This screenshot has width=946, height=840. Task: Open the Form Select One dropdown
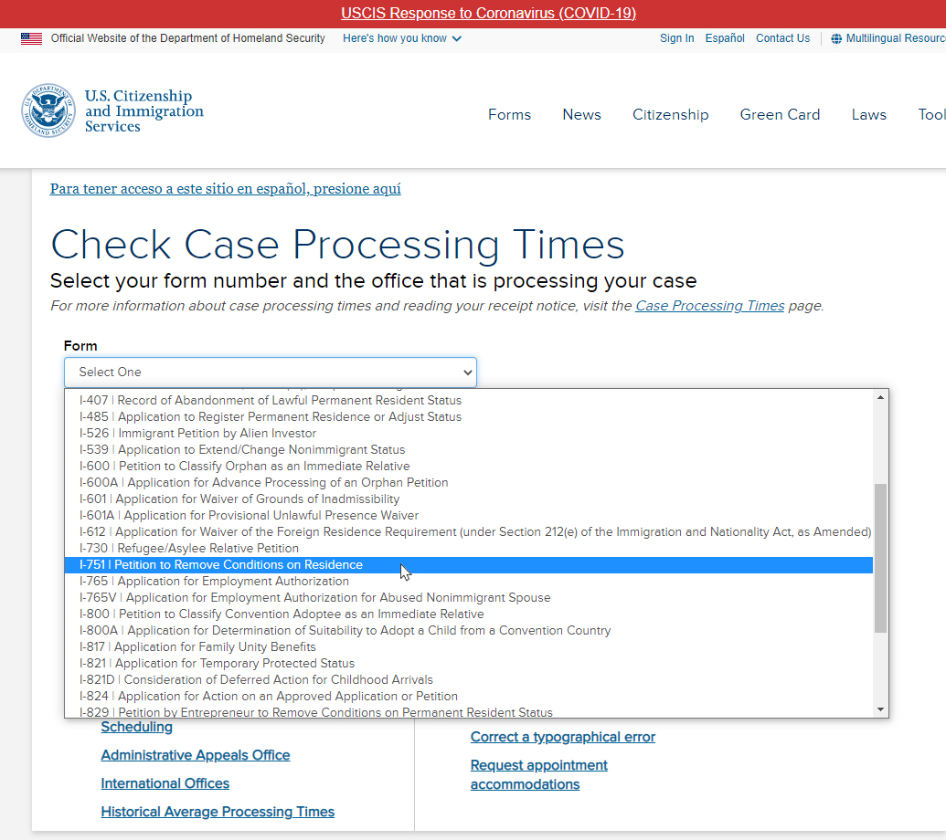pos(271,373)
